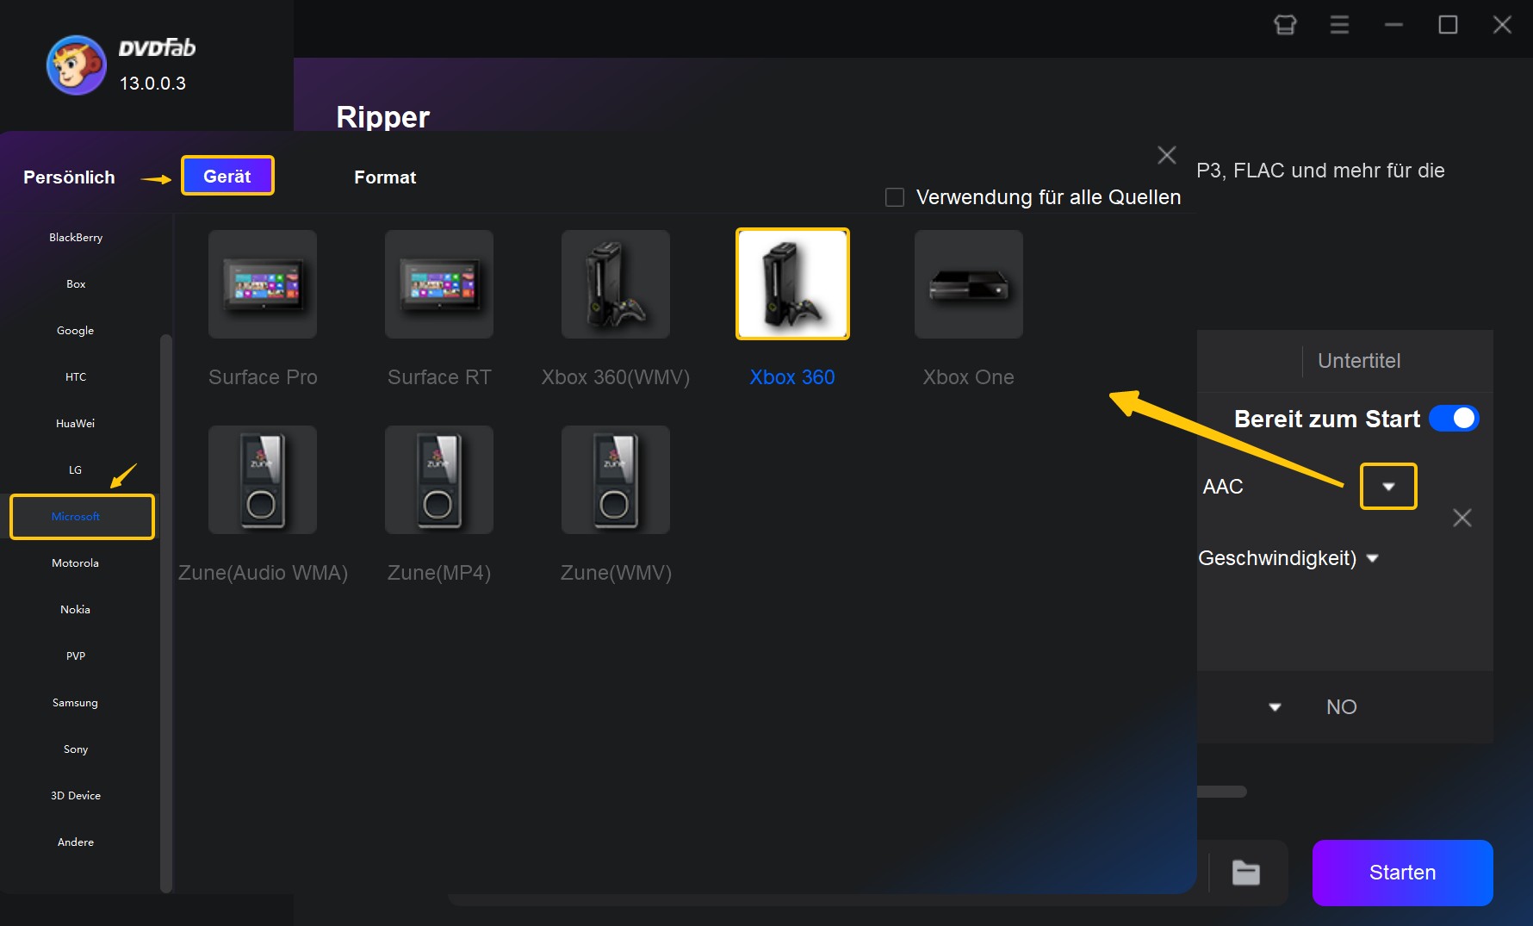
Task: Click the Xbox 360 label text
Action: (792, 377)
